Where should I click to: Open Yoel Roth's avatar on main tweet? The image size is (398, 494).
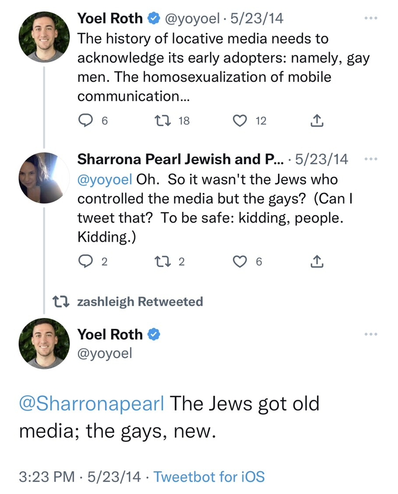click(x=44, y=343)
